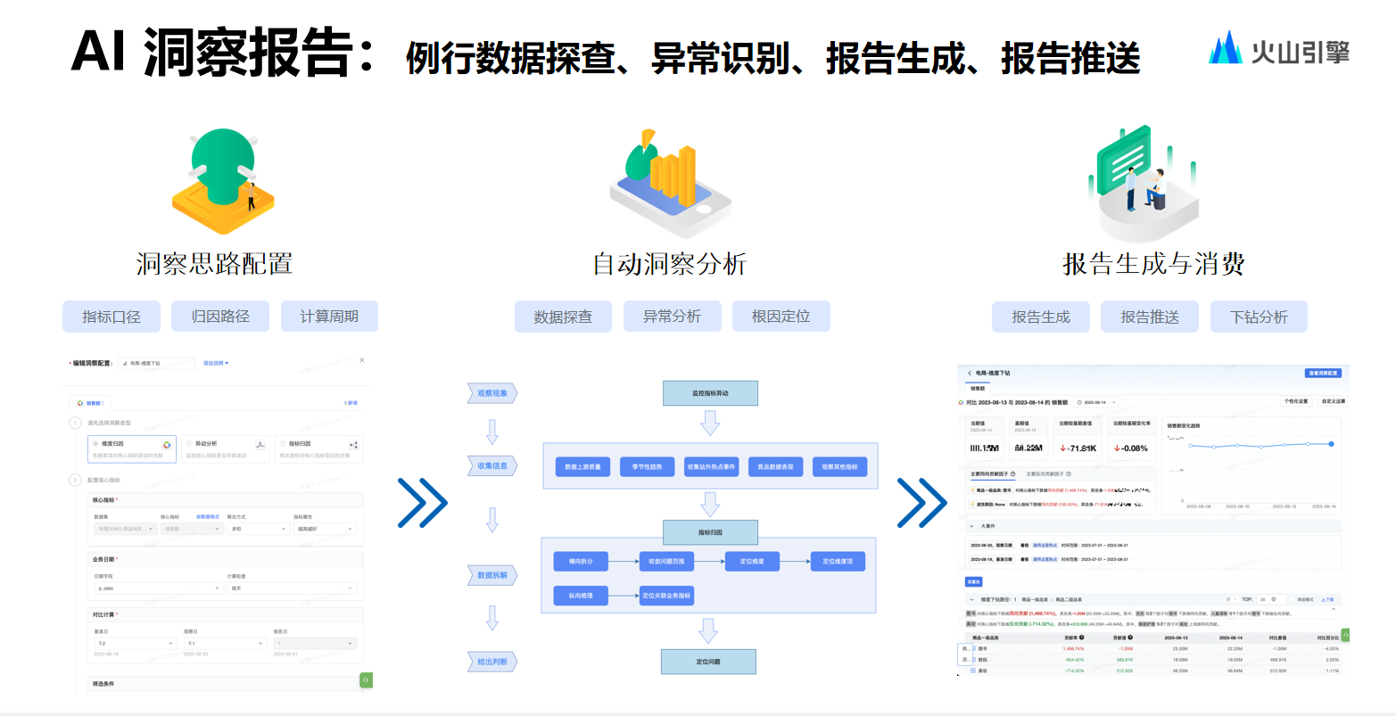Viewport: 1396px width, 716px height.
Task: Click the 根因定位 tag
Action: click(x=781, y=317)
